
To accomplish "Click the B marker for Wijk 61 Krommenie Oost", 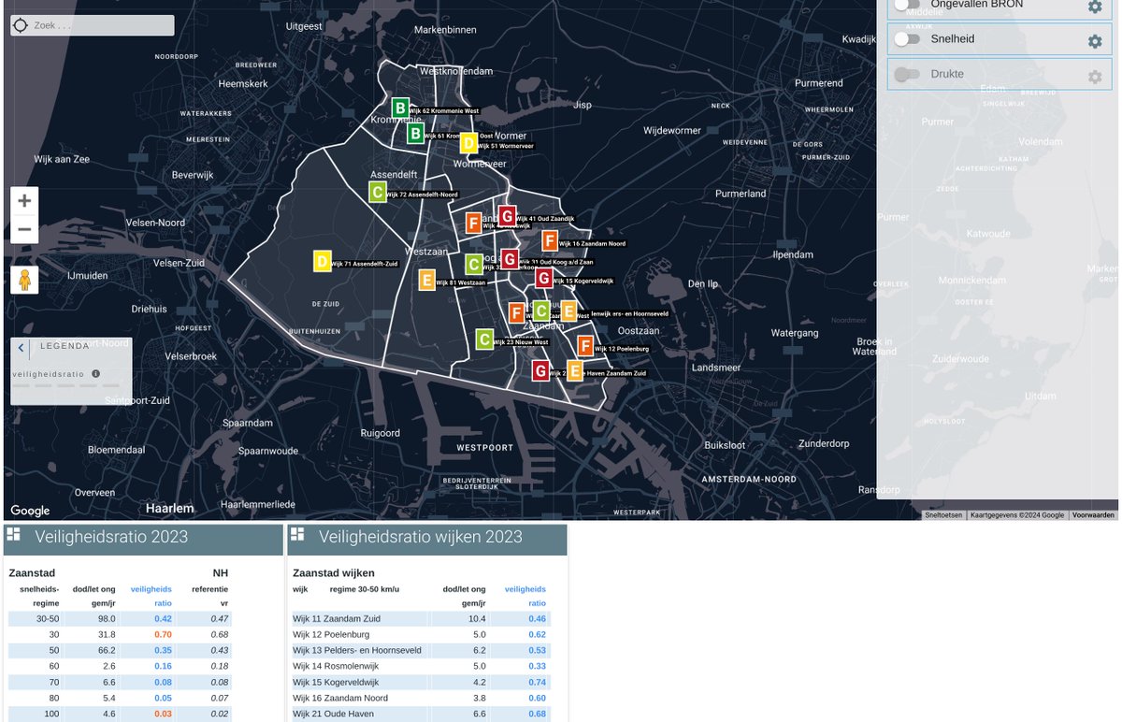I will (x=415, y=134).
